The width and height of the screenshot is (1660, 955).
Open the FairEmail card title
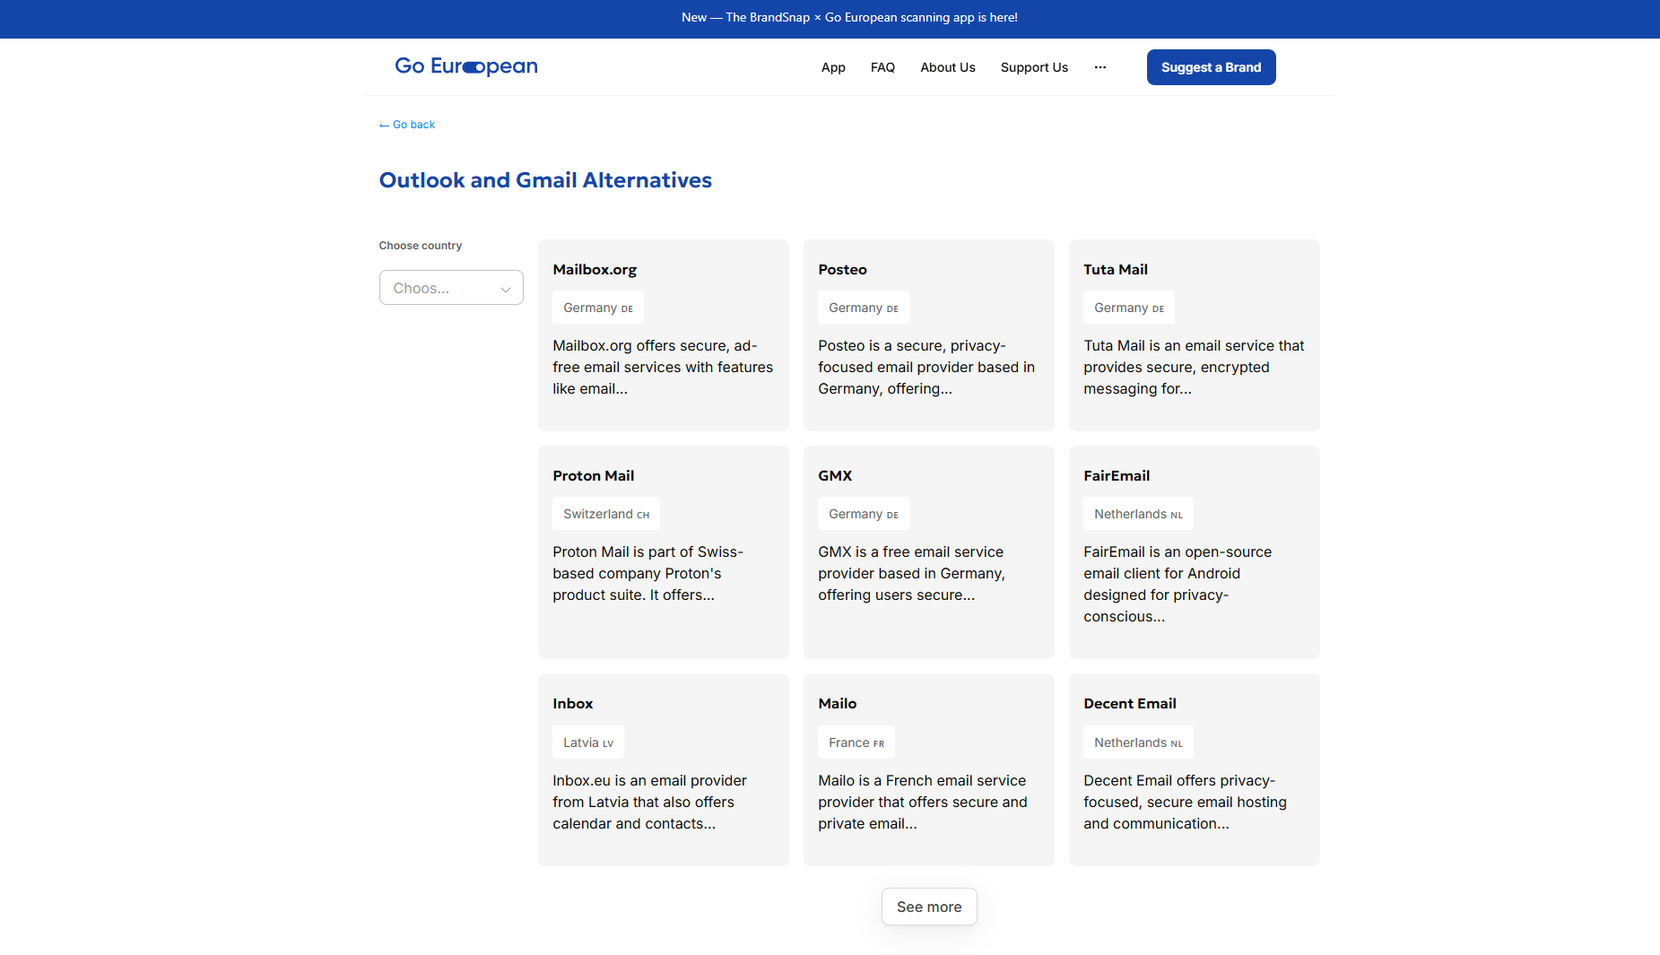tap(1117, 475)
